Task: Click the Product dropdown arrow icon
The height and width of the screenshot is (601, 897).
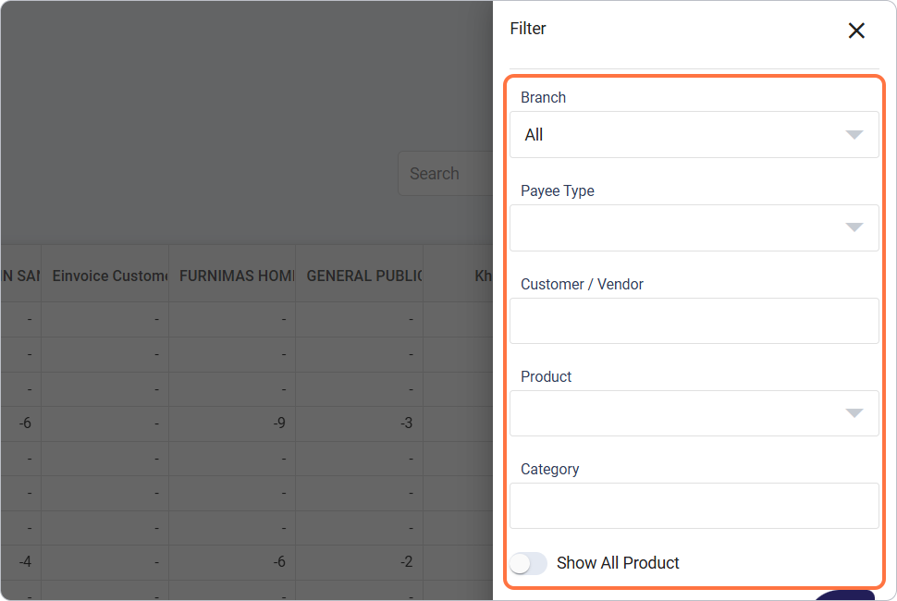Action: coord(854,413)
